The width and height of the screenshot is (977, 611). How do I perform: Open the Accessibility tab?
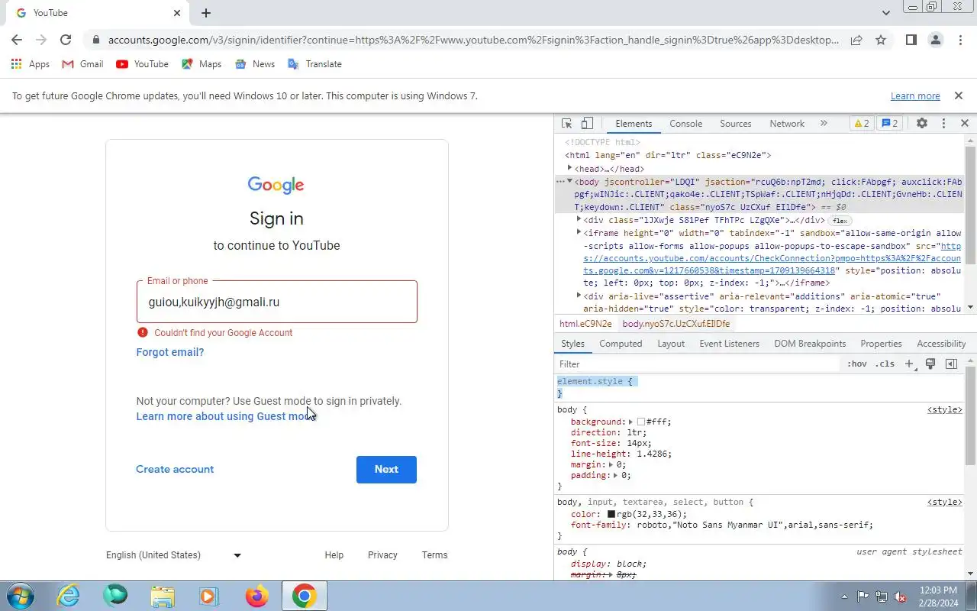point(941,344)
